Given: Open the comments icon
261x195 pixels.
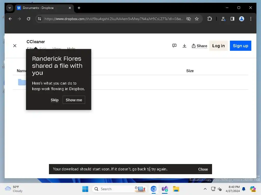Looking at the screenshot, I should coord(174,46).
